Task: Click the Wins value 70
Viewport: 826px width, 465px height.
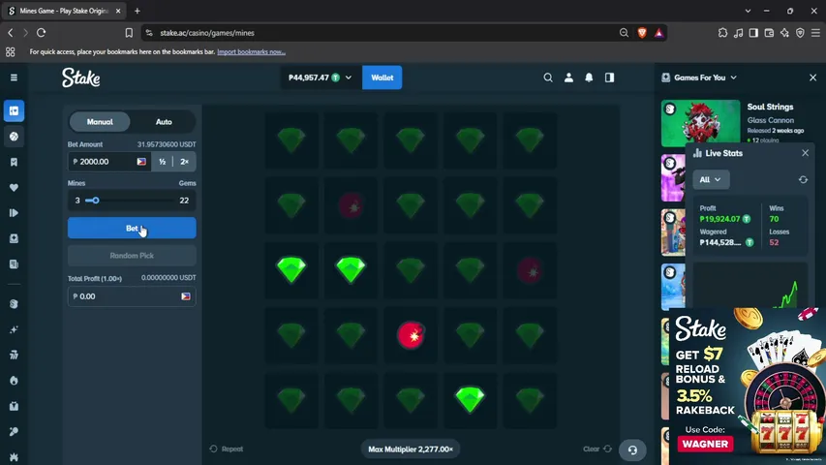Action: pos(774,219)
